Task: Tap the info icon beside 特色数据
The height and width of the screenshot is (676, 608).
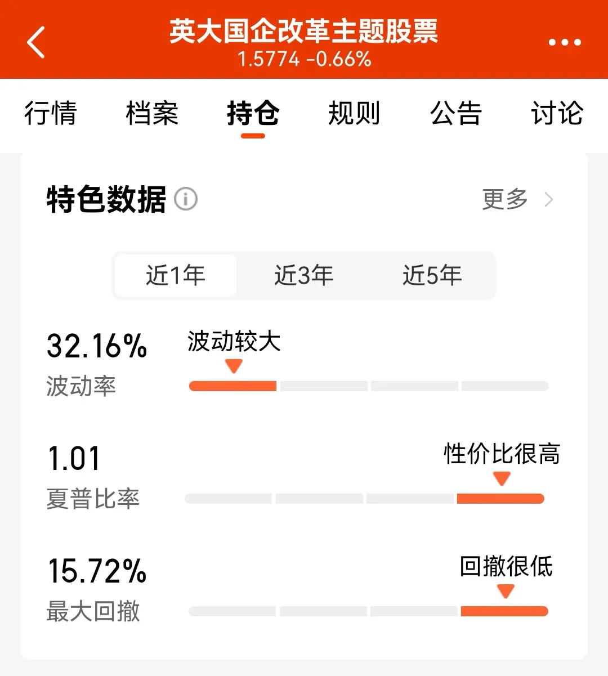Action: tap(186, 199)
